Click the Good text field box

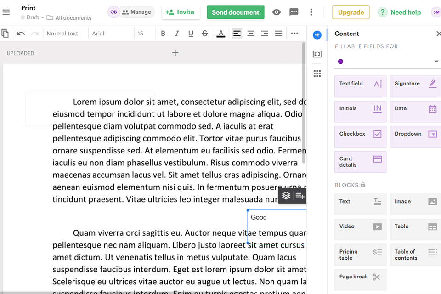click(277, 226)
